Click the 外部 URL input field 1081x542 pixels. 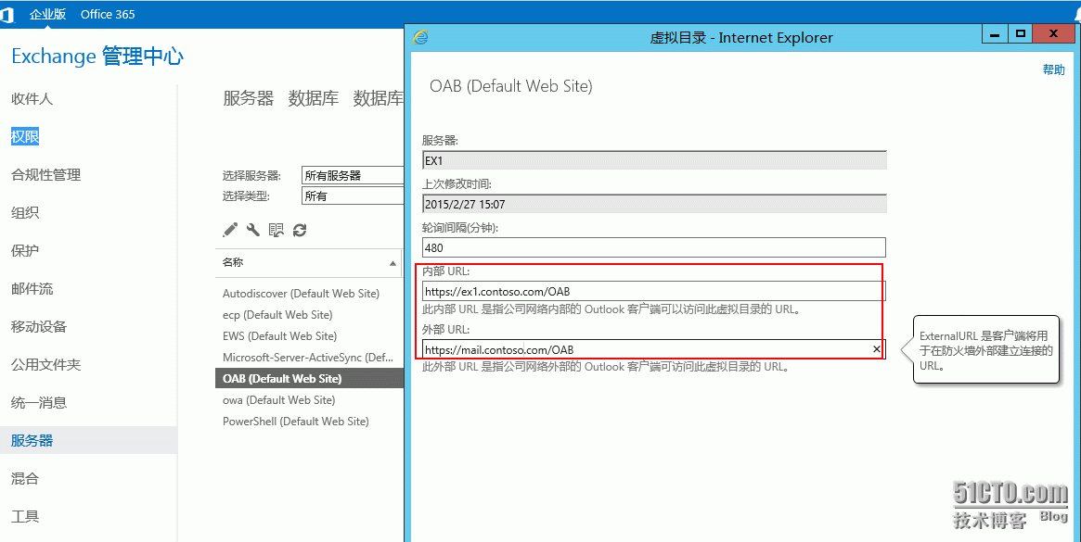pos(653,349)
